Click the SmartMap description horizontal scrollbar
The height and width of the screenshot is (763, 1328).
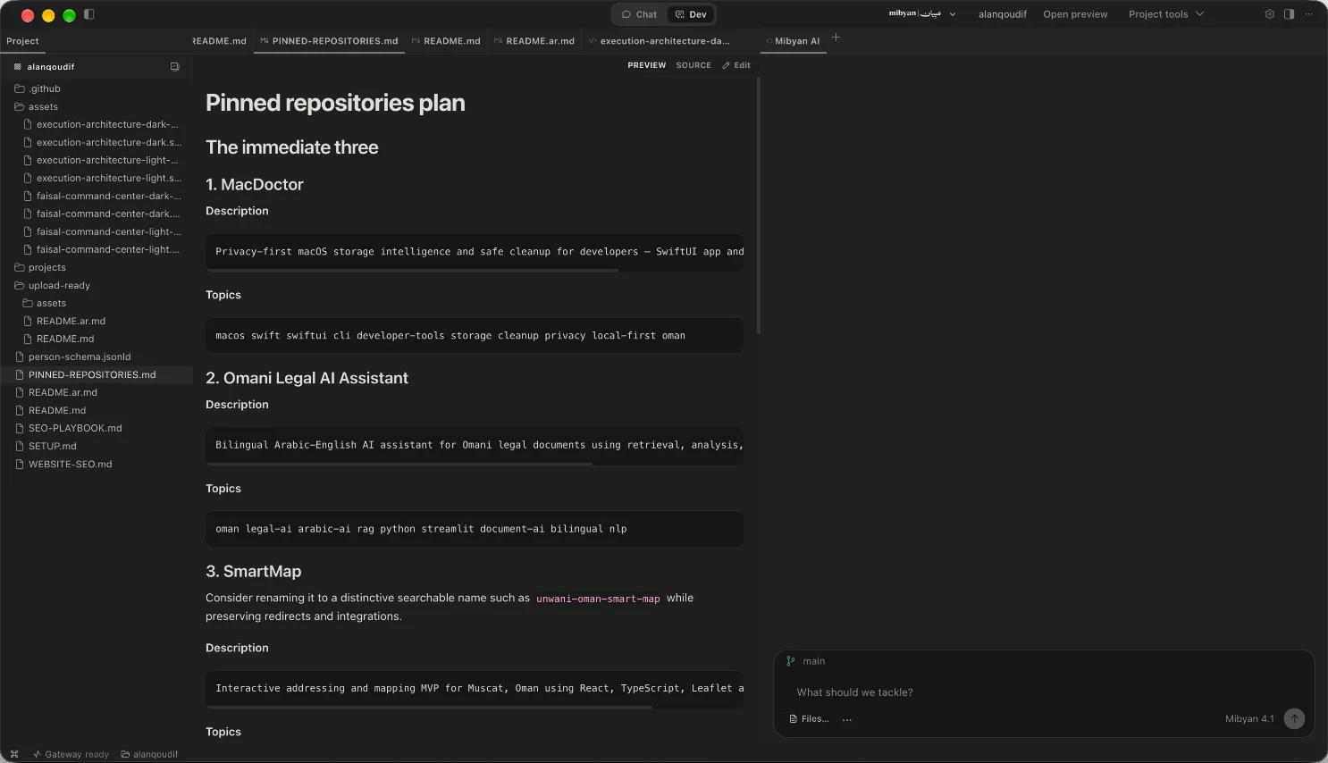click(429, 708)
